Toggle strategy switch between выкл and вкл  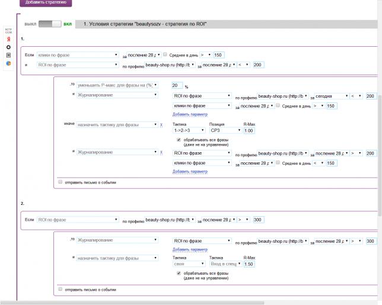[x=50, y=24]
